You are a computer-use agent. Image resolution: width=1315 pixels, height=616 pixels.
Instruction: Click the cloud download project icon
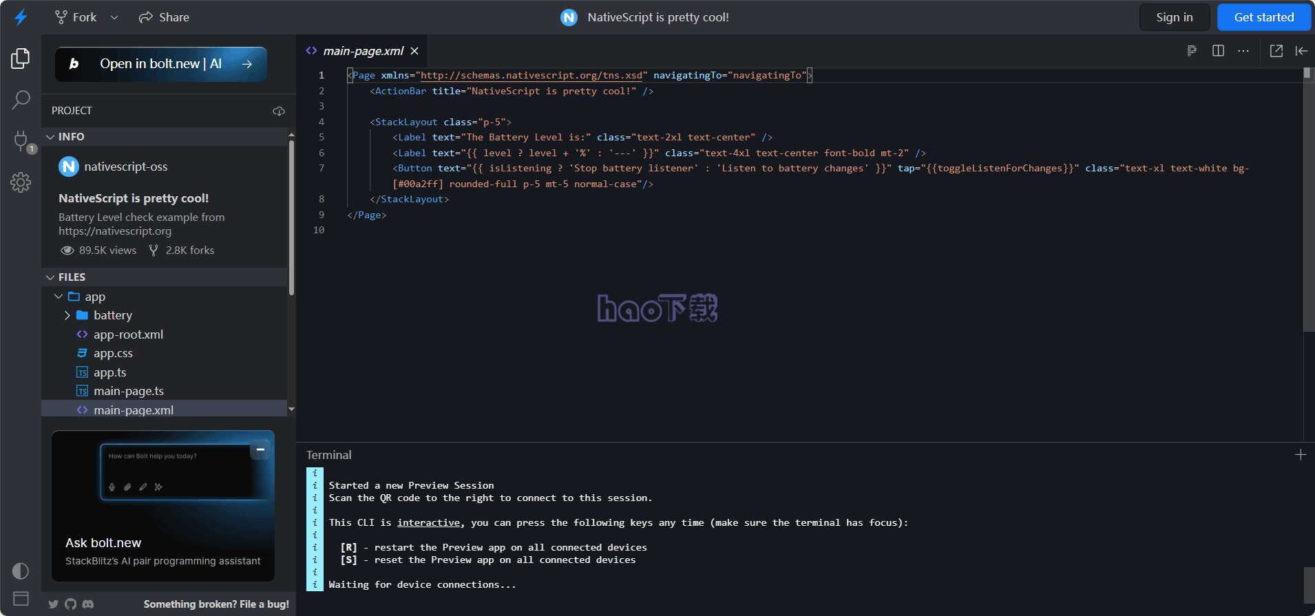tap(279, 111)
